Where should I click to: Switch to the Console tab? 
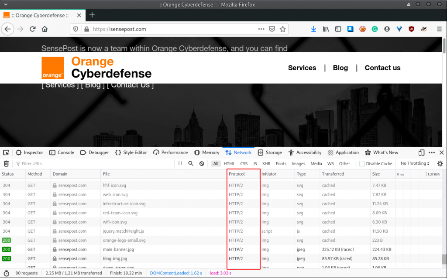click(x=62, y=153)
